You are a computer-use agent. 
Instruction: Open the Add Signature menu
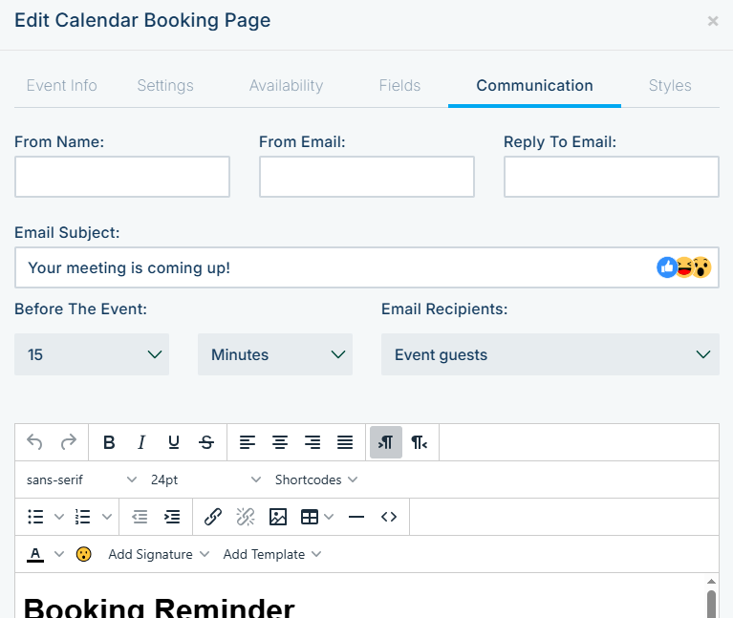click(159, 554)
